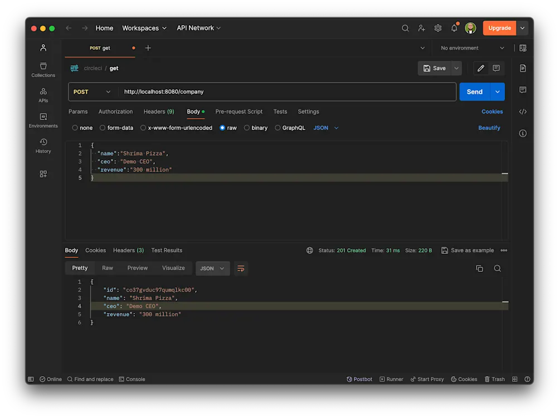559x418 pixels.
Task: Search within the response body
Action: 497,268
